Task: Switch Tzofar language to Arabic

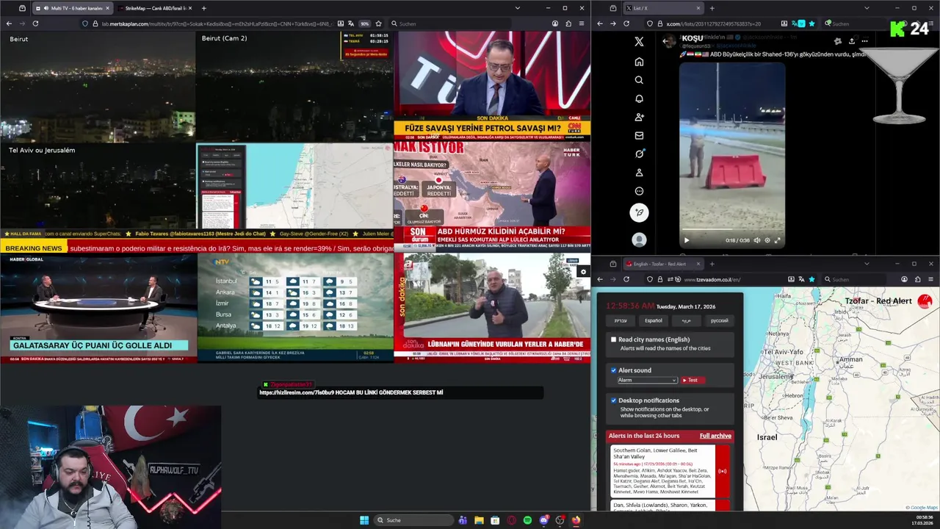Action: point(687,320)
